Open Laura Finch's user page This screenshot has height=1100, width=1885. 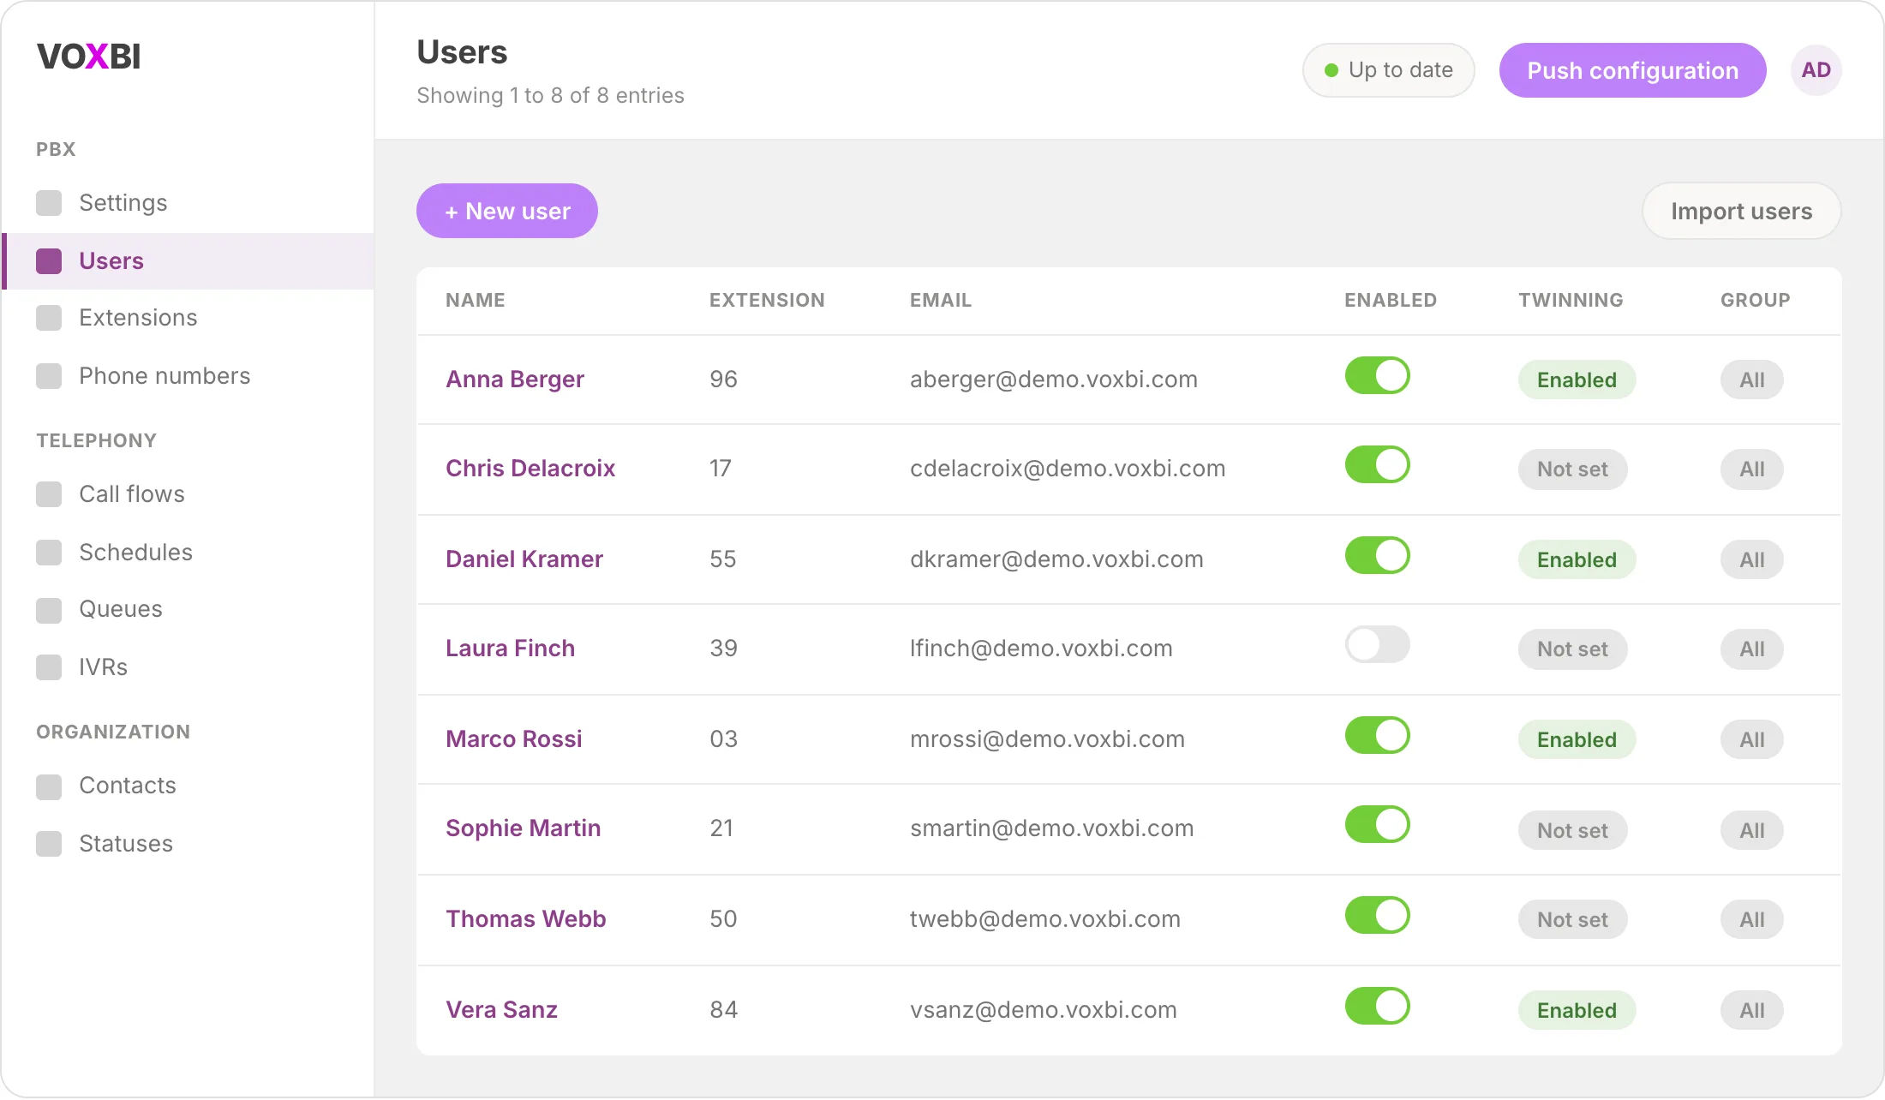pyautogui.click(x=510, y=649)
